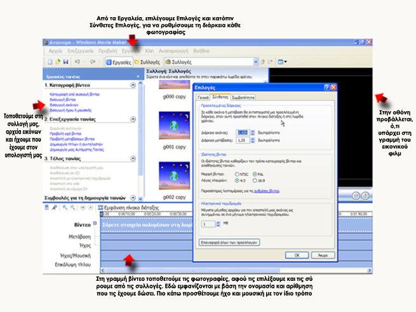Collapse the Βίντεο track toggle in the timeline
The height and width of the screenshot is (312, 416).
point(95,223)
